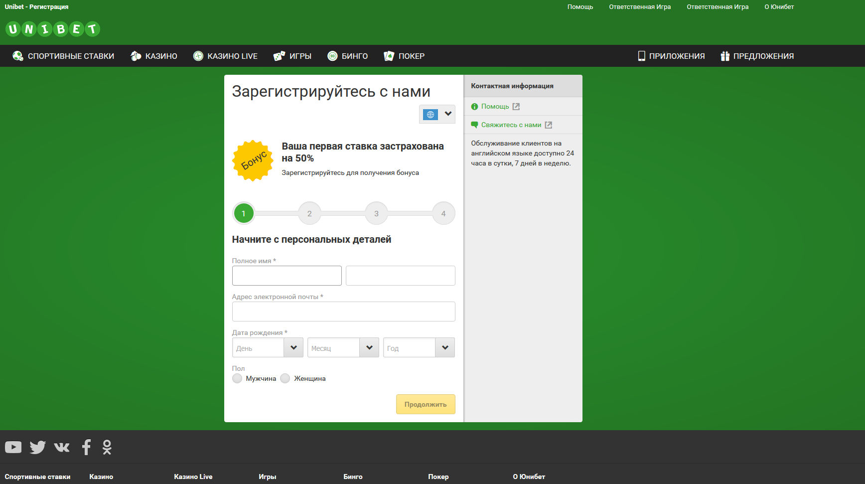
Task: Open the VK page from footer
Action: click(62, 447)
